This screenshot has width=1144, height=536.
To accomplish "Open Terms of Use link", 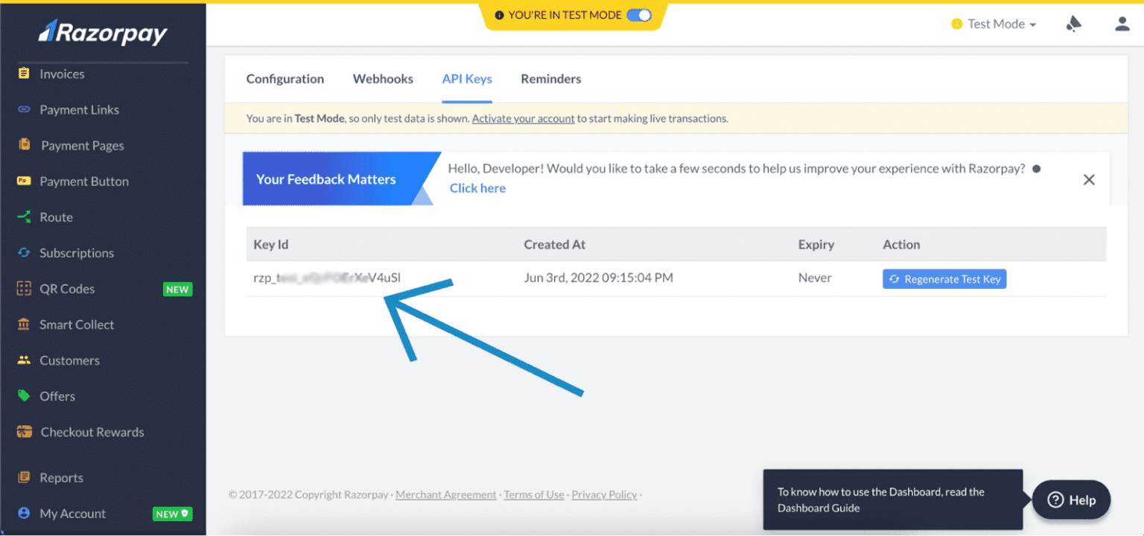I will pos(534,494).
